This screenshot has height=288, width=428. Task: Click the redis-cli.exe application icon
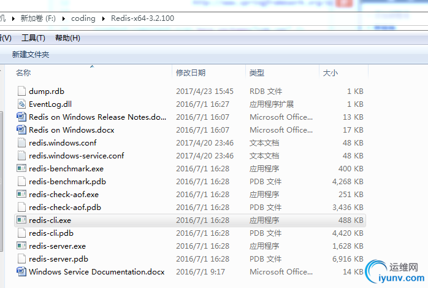pyautogui.click(x=21, y=220)
